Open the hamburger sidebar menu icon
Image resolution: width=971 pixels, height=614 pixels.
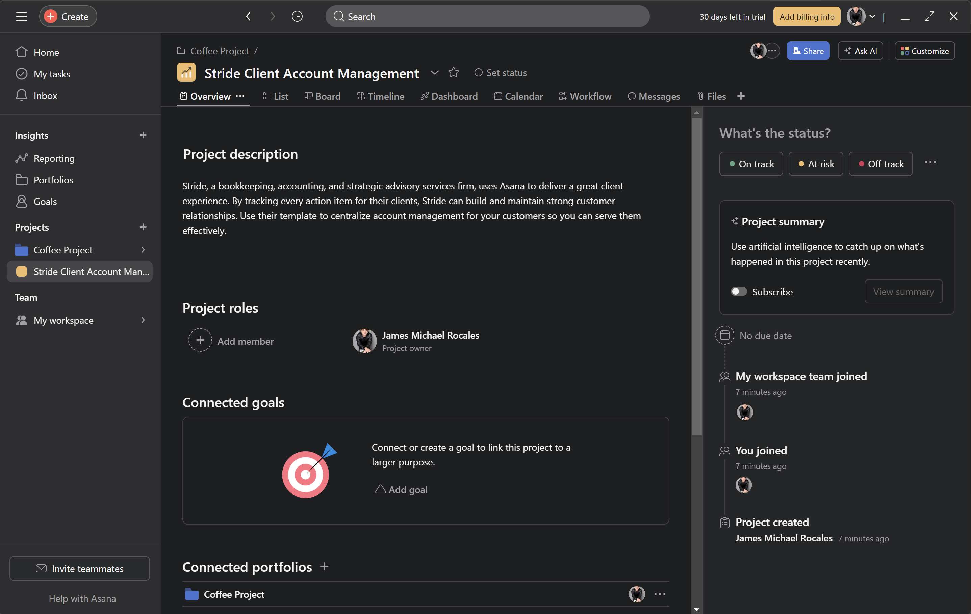point(21,17)
